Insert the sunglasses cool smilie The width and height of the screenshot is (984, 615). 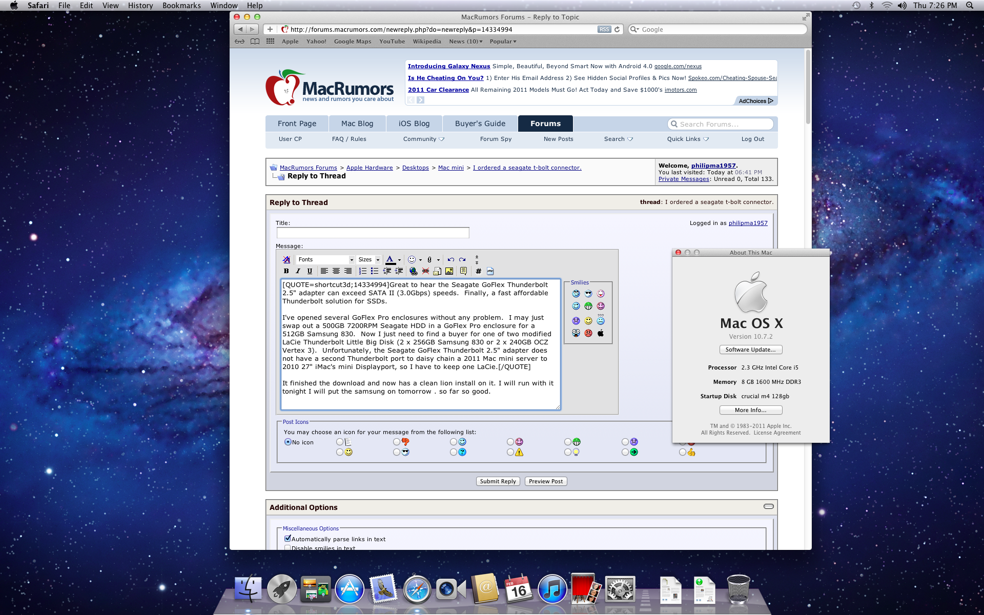[x=588, y=294]
